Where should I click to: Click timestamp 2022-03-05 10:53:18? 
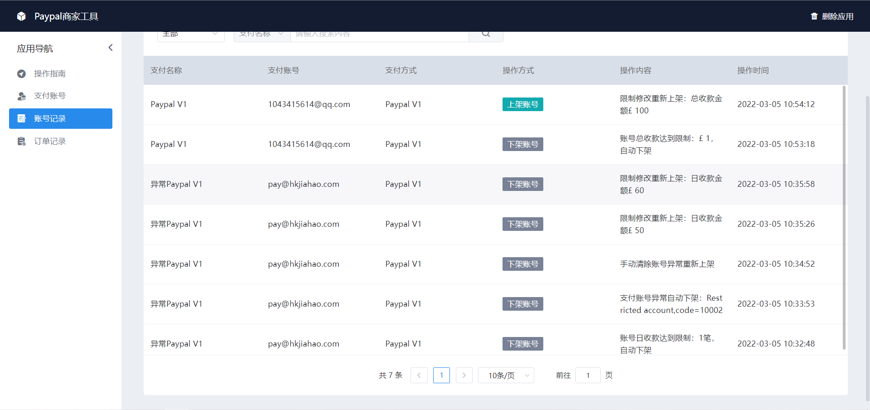tap(776, 144)
